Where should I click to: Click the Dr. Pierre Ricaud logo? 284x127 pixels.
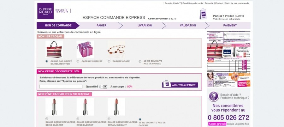click(45, 11)
